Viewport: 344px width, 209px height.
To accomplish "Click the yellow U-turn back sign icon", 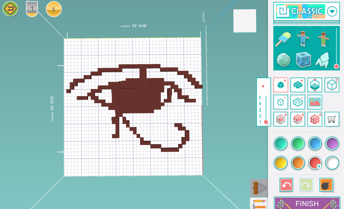I will click(10, 9).
